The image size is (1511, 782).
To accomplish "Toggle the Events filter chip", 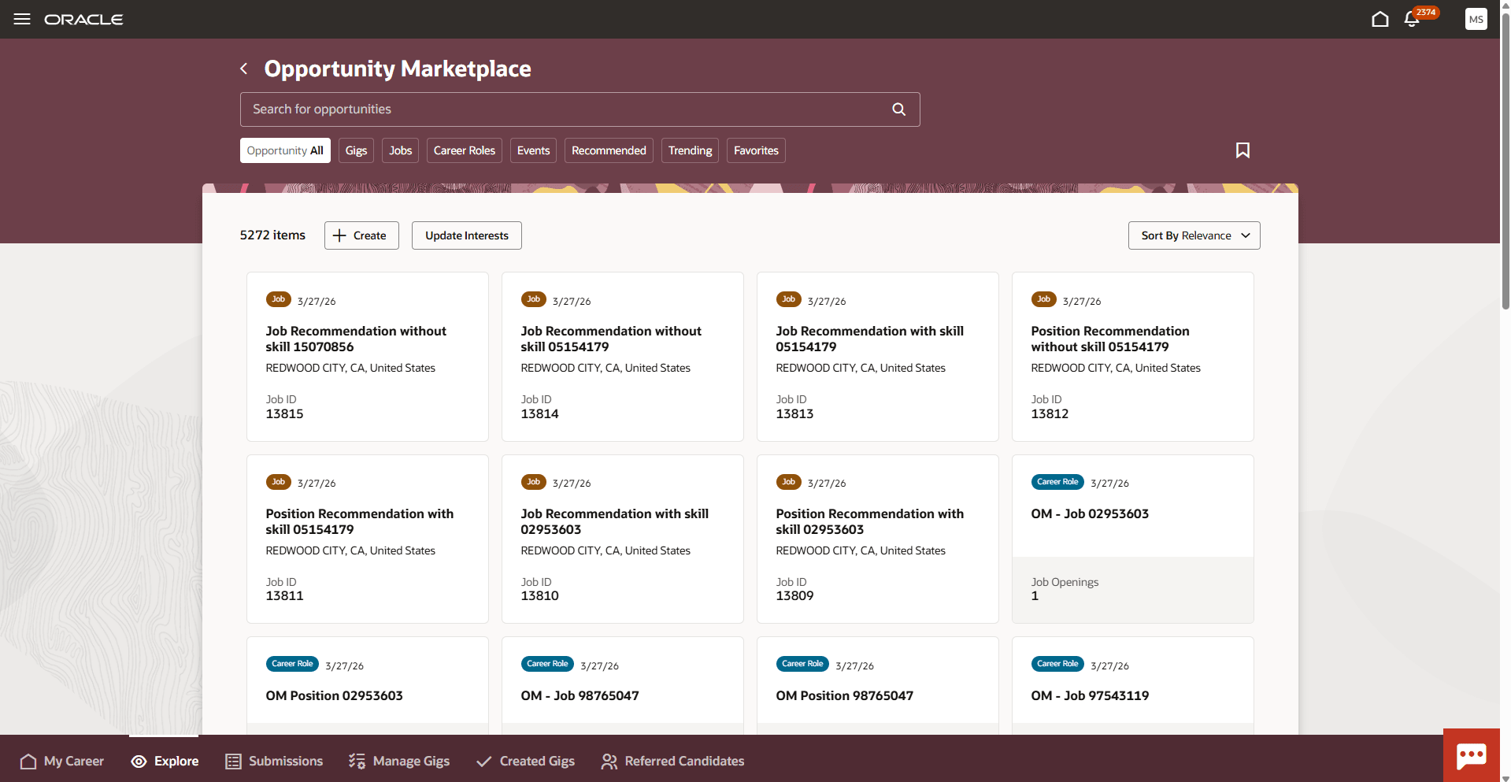I will [x=533, y=150].
